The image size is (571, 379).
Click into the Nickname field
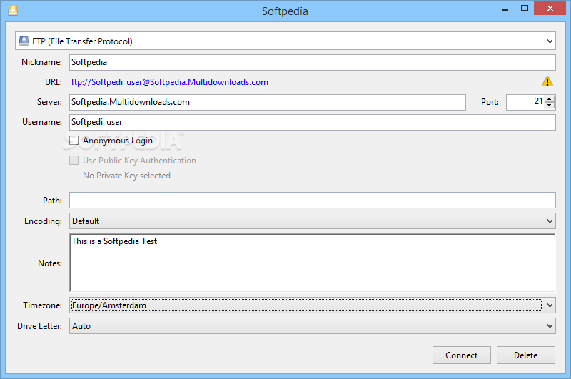(x=313, y=62)
